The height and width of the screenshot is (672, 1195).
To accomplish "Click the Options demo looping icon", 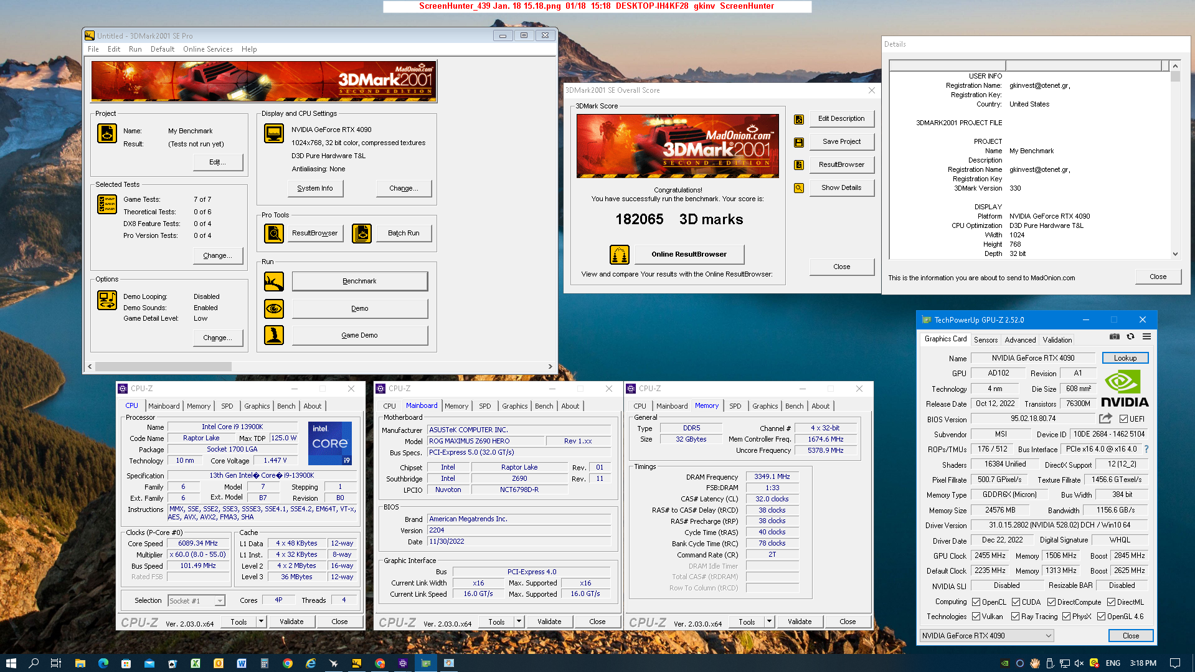I will [x=107, y=300].
